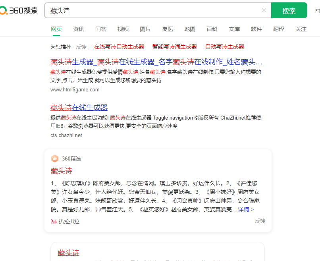Select the 百科 tab
320x261 pixels.
point(212,29)
